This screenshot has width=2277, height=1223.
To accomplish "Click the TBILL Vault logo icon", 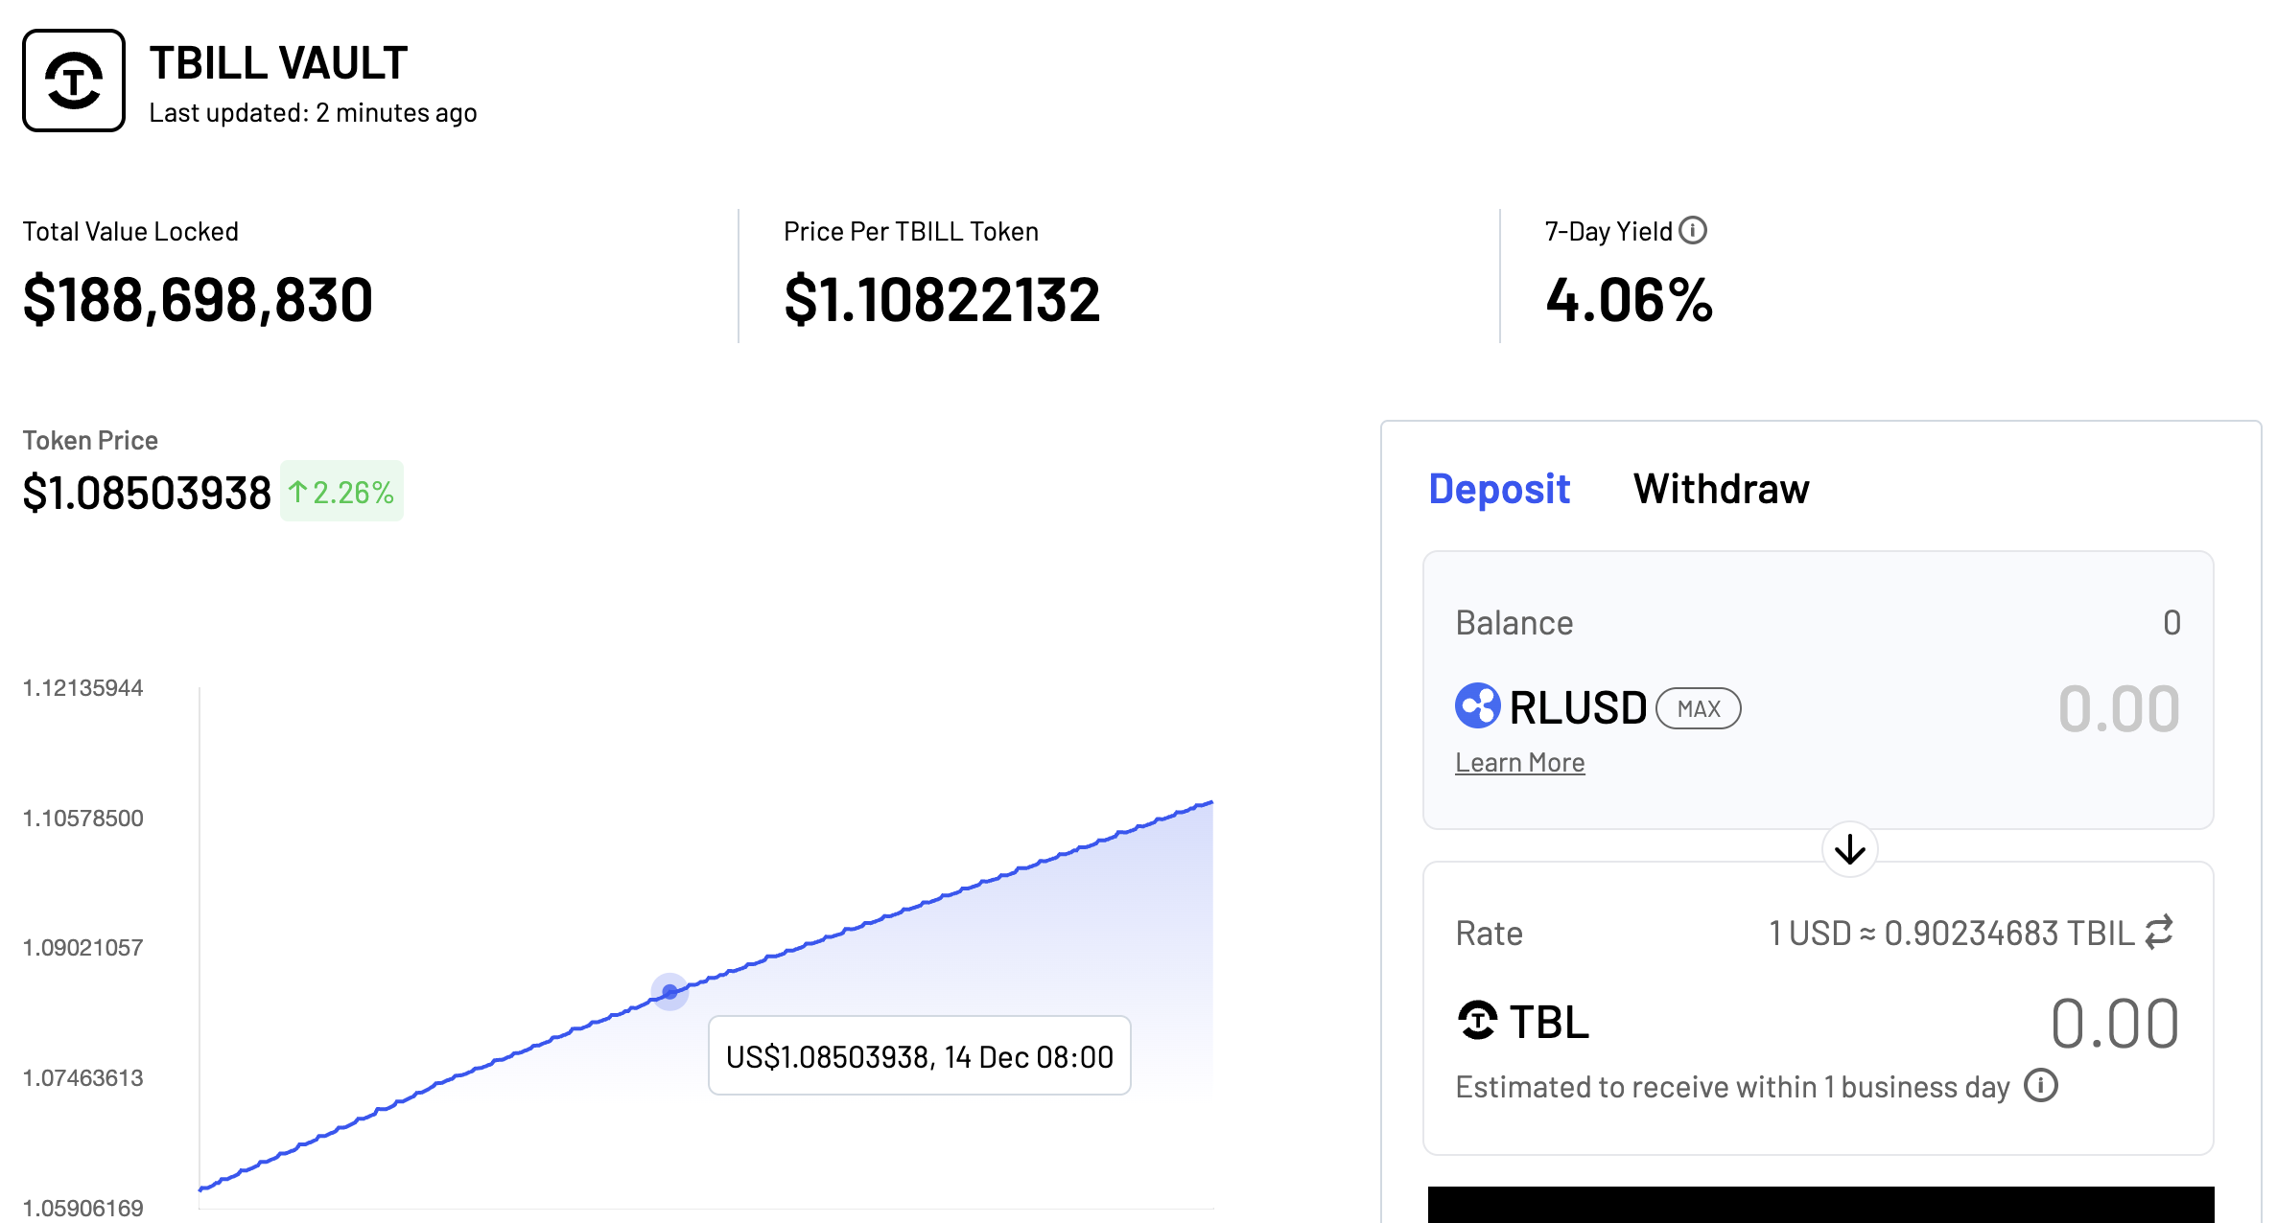I will click(74, 81).
